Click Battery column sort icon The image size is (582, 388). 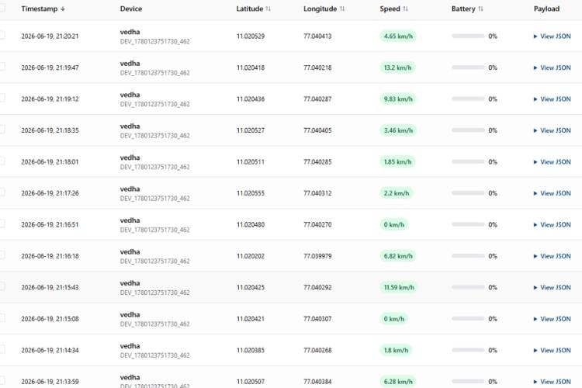(480, 9)
